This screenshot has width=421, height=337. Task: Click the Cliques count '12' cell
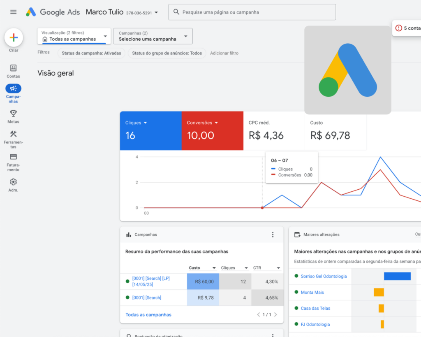[235, 281]
